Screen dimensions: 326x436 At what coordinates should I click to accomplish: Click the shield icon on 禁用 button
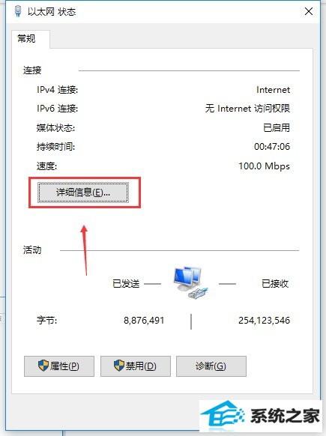coord(118,366)
